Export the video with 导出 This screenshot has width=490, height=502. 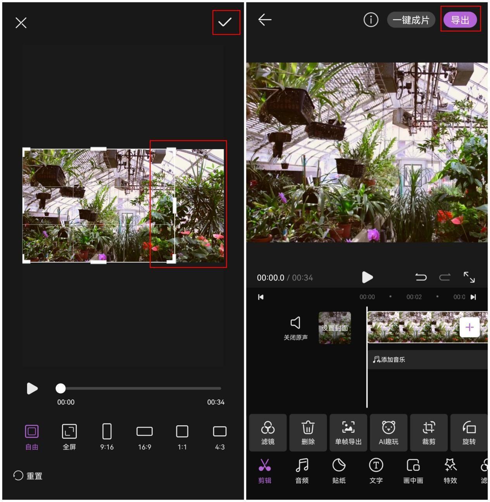click(x=460, y=20)
